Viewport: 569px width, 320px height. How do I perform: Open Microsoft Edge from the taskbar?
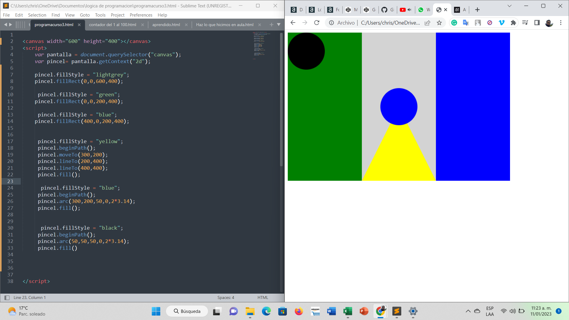[266, 311]
